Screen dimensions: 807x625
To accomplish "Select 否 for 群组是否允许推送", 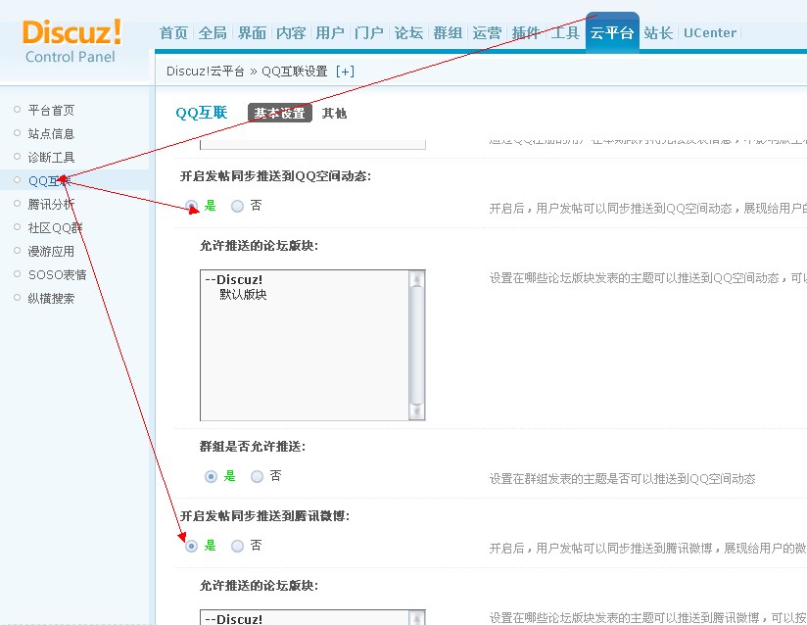I will (257, 476).
